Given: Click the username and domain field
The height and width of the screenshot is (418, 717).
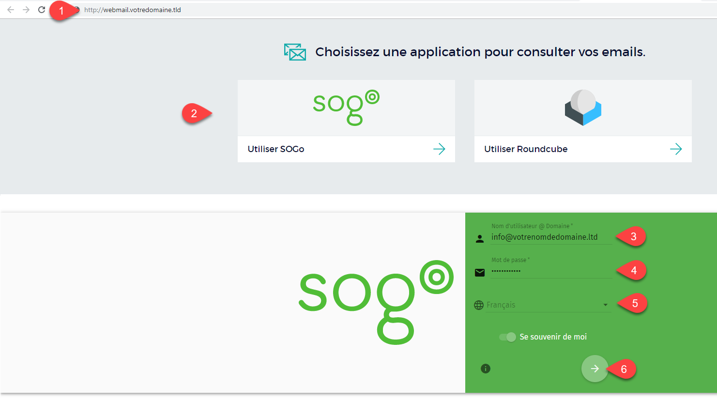Looking at the screenshot, I should pos(551,237).
